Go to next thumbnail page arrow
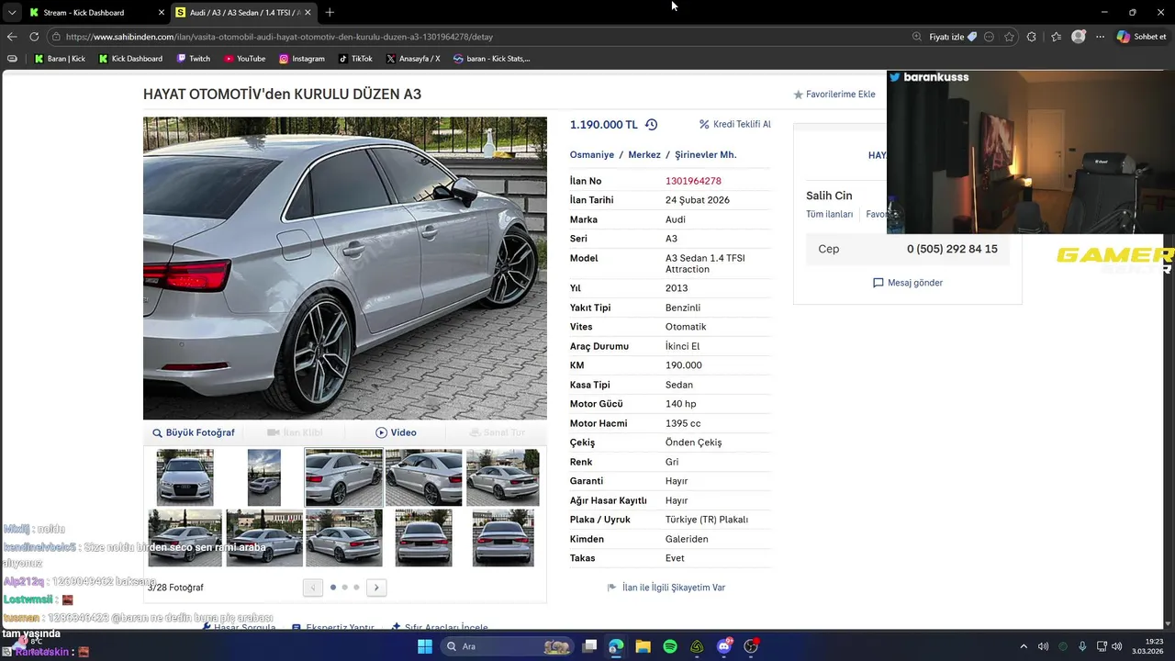The image size is (1175, 661). tap(376, 588)
